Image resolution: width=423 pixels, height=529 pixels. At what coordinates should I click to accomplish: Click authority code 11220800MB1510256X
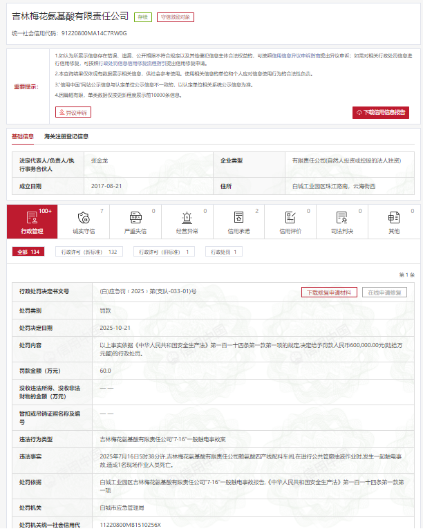point(130,525)
